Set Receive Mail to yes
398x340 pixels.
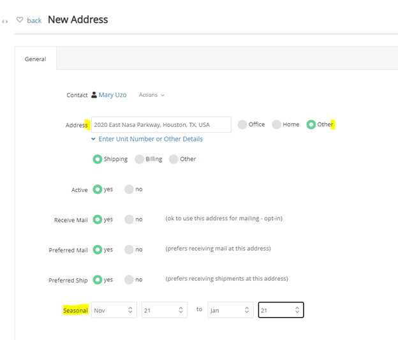[x=98, y=219]
